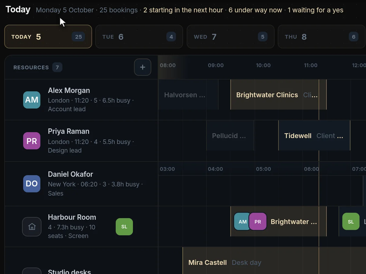Open the Tidewell Client booking
This screenshot has width=366, height=274.
314,135
